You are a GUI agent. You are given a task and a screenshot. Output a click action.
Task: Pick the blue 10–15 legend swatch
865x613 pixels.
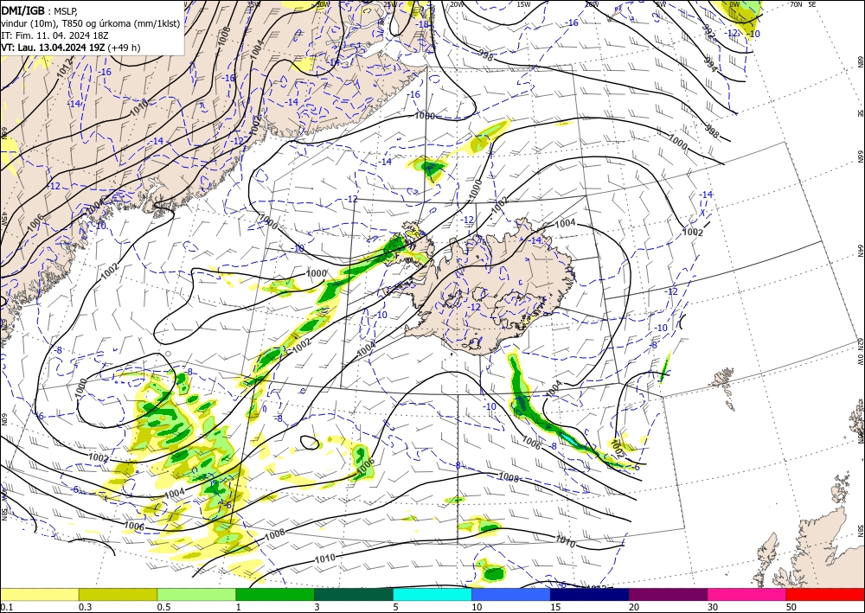(x=511, y=594)
